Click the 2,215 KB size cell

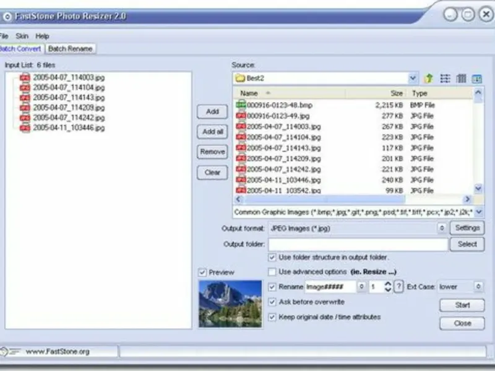tap(389, 105)
